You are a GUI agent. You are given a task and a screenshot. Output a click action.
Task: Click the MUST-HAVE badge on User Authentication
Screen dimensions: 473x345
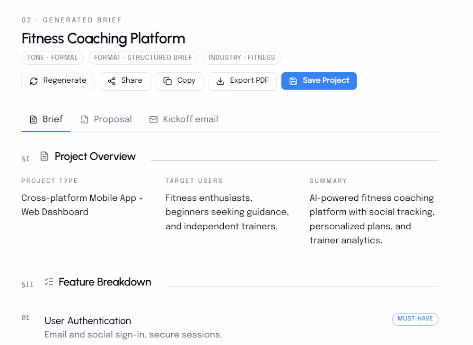415,319
